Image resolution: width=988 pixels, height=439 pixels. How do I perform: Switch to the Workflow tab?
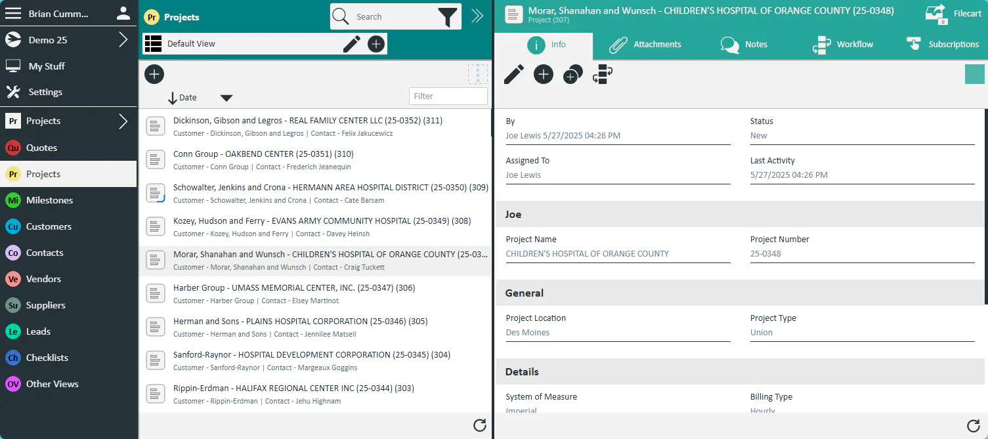(x=843, y=45)
